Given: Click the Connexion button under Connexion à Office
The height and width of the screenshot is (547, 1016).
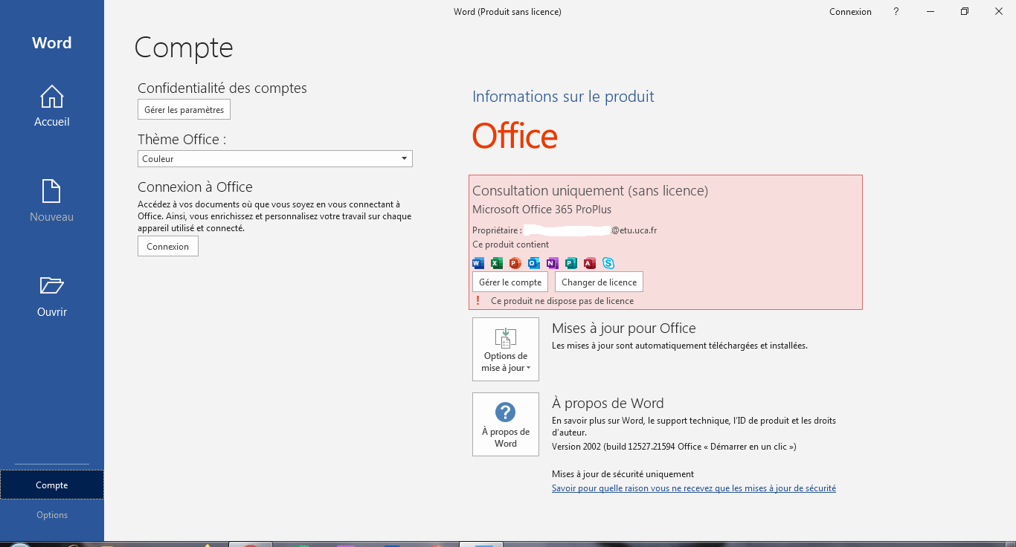Looking at the screenshot, I should (x=168, y=247).
